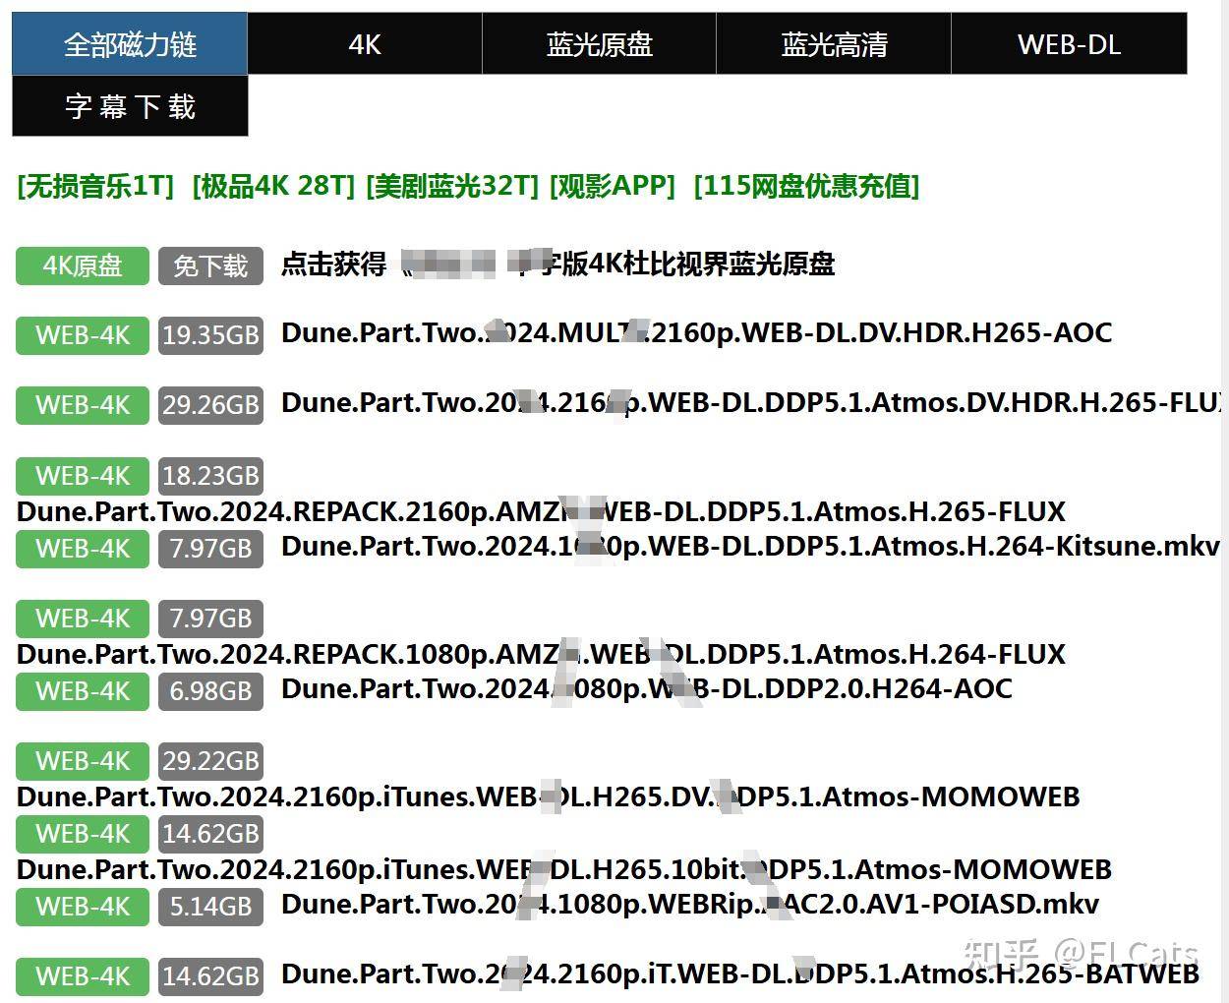Viewport: 1229px width, 1003px height.
Task: Click the WEB-4K badge beside 29.22GB
Action: click(83, 761)
